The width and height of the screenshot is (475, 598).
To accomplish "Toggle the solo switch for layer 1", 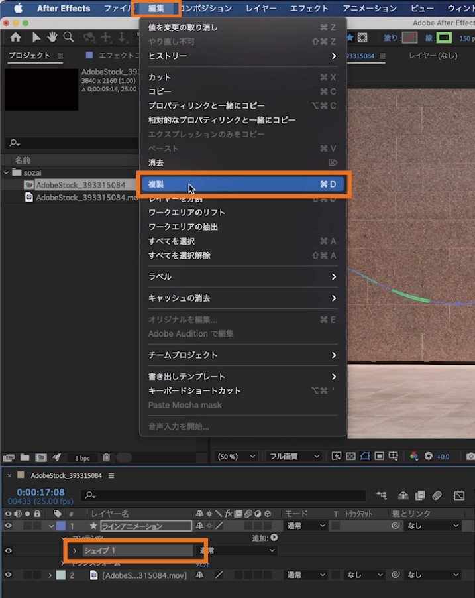I will 27,526.
